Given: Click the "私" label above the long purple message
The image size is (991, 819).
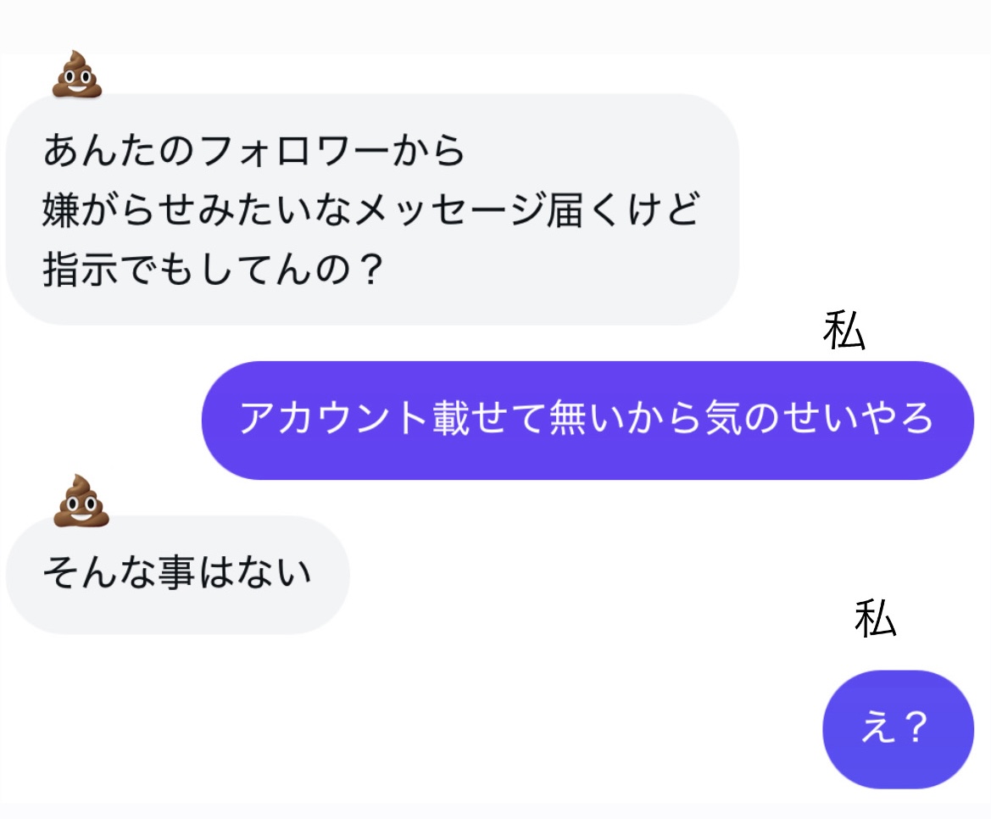Looking at the screenshot, I should pos(843,332).
